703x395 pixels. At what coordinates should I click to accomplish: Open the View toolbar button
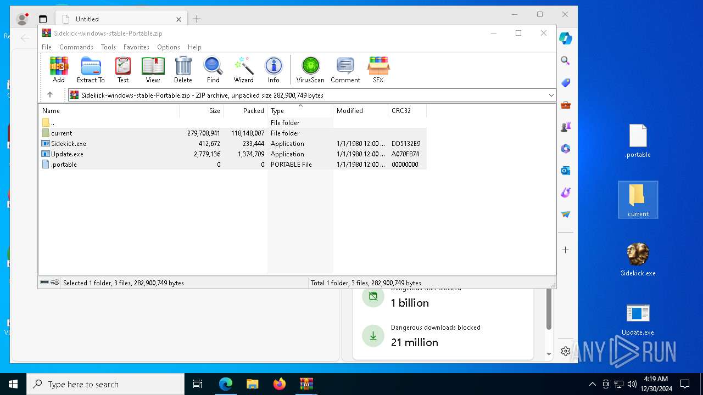tap(153, 70)
